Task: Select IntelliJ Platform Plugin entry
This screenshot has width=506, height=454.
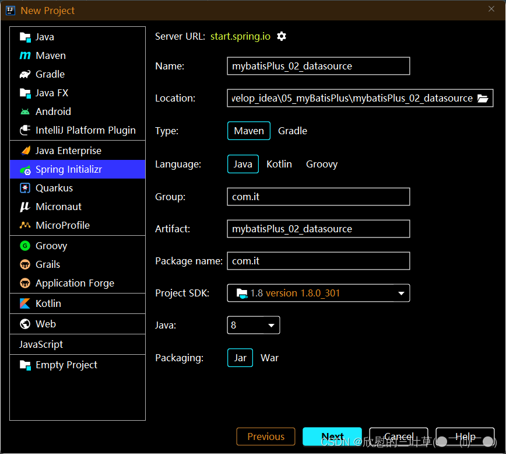Action: pyautogui.click(x=78, y=130)
